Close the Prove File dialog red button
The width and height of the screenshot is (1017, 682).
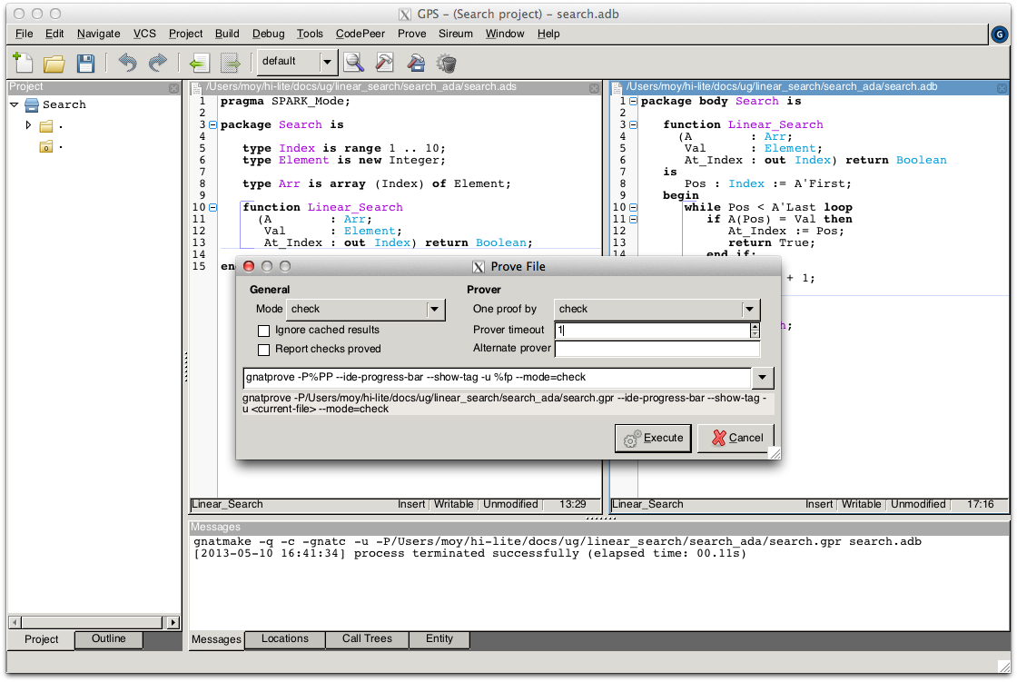coord(249,266)
